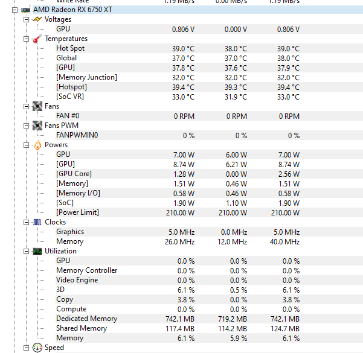
Task: Click the 0.000 V minimum GPU voltage value
Action: click(236, 30)
